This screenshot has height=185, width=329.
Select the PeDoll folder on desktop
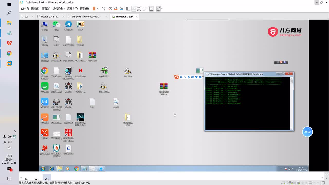click(x=80, y=41)
